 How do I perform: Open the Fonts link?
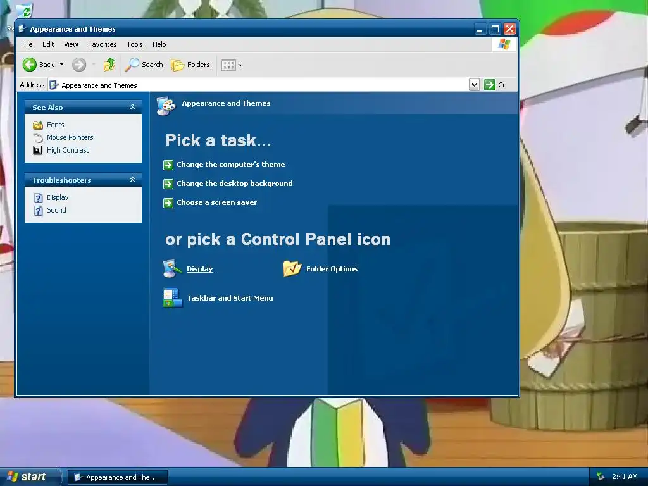pos(56,125)
